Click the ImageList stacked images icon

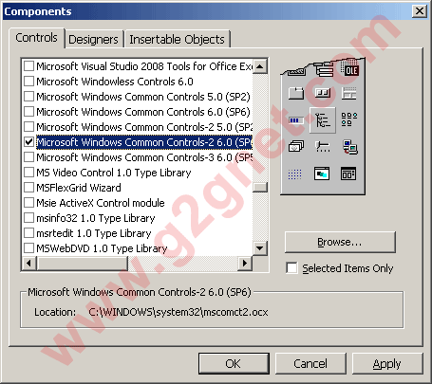pos(296,147)
